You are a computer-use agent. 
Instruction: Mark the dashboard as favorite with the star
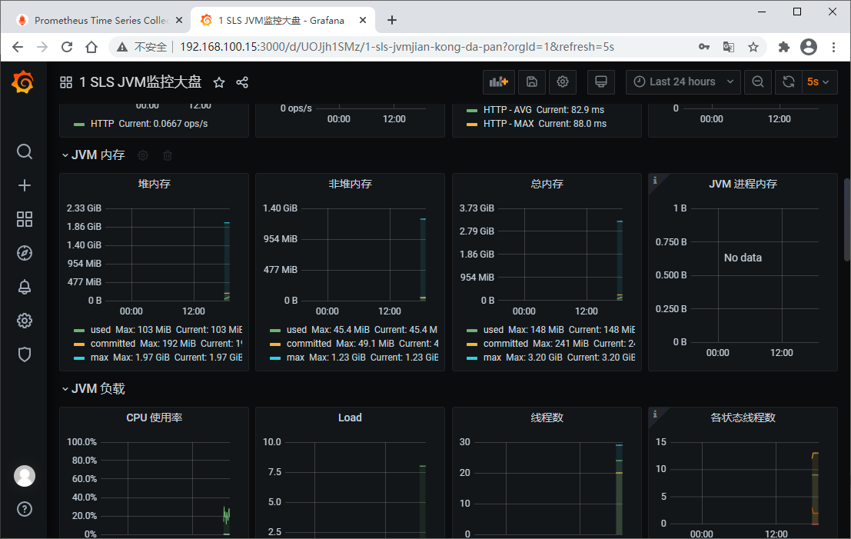220,82
